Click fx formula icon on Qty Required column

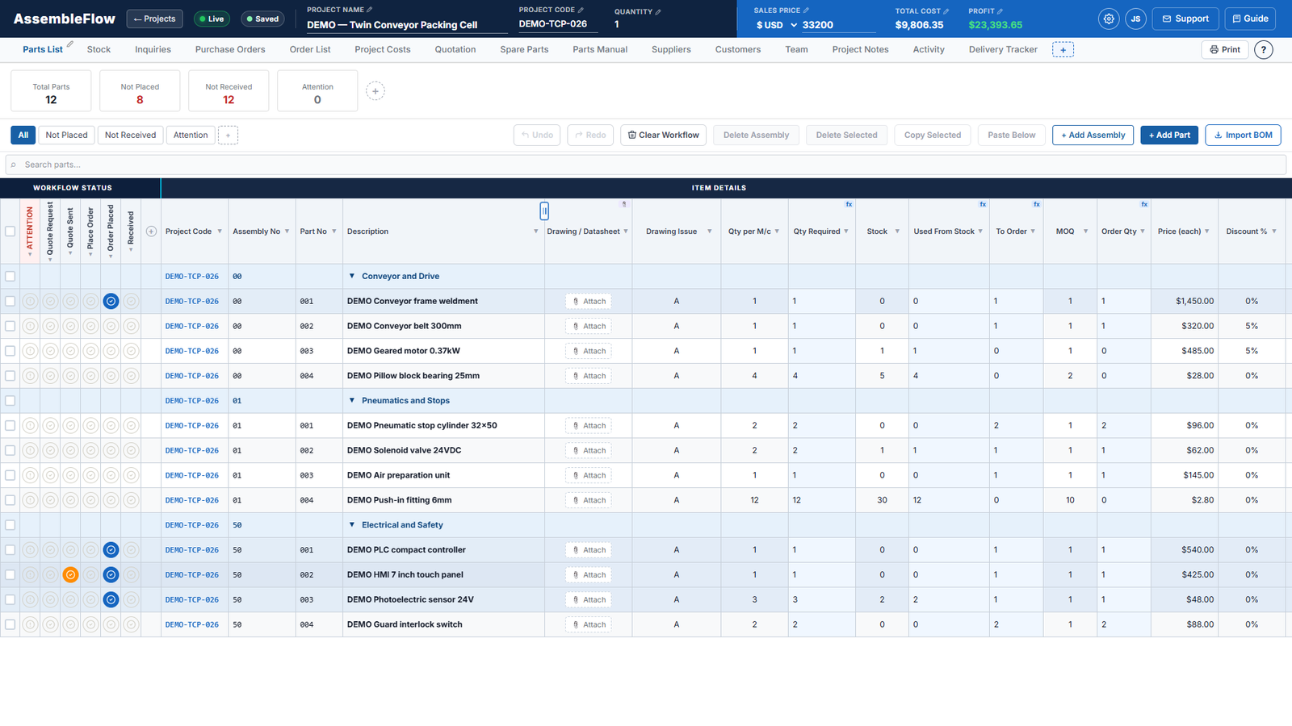[849, 204]
